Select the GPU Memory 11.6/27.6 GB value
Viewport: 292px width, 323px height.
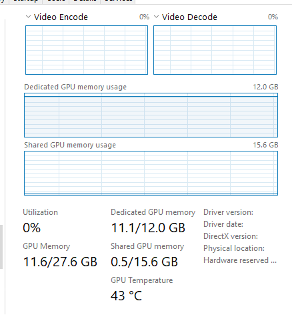pyautogui.click(x=60, y=262)
